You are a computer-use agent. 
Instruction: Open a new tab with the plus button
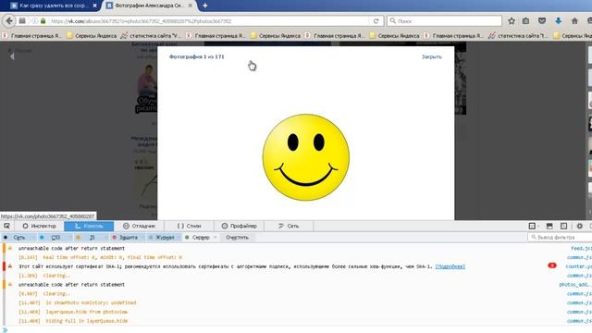pos(205,6)
